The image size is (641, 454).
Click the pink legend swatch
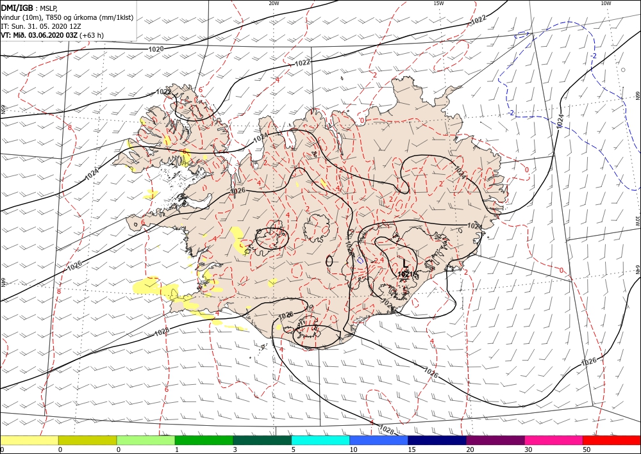coord(554,440)
